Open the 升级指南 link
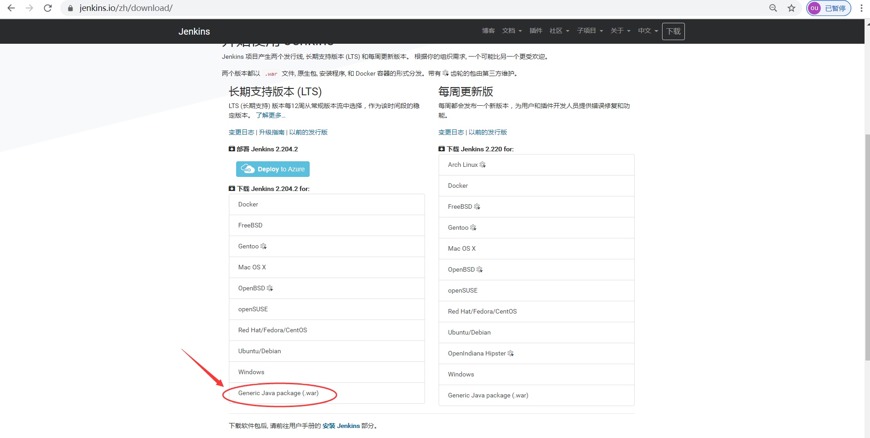 [x=271, y=132]
